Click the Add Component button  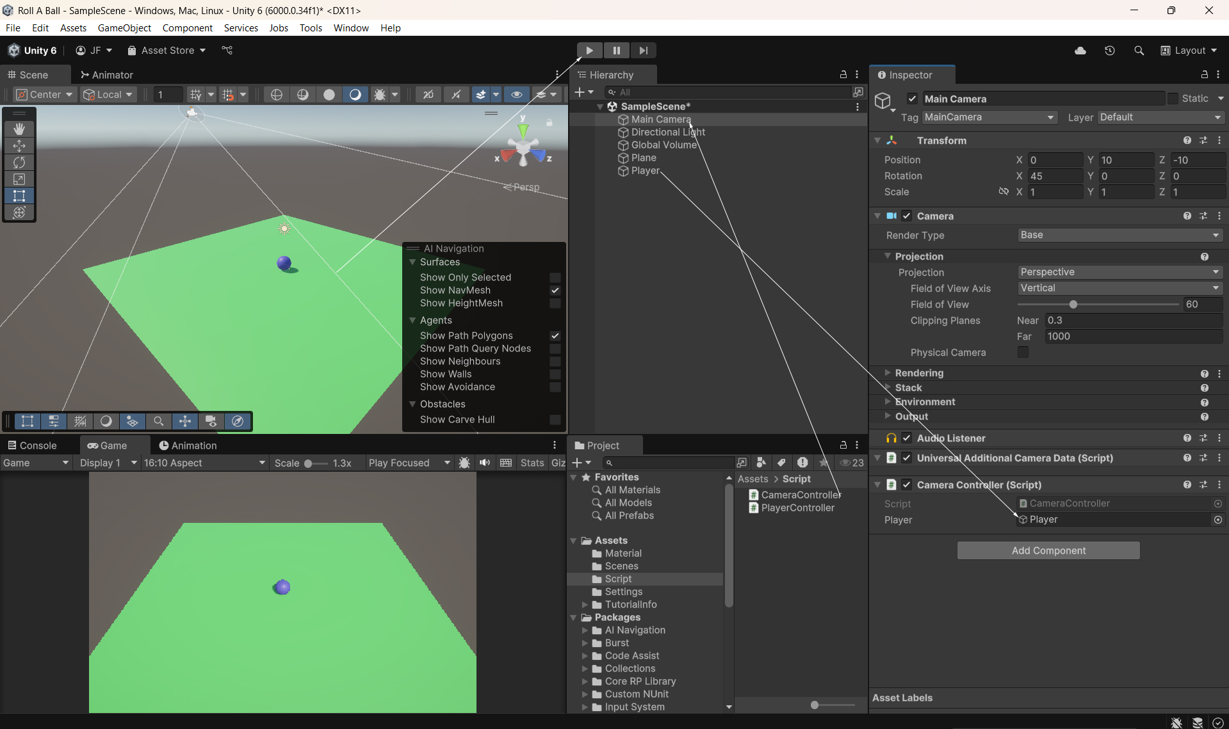[1048, 550]
